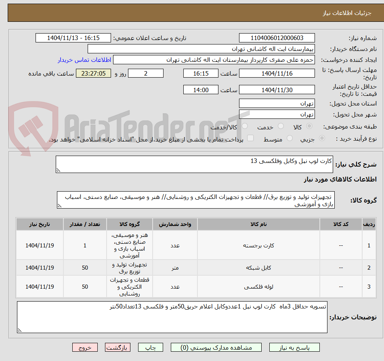384x361 pixels.
Task: Select the خدمت radio button
Action: (x=281, y=126)
